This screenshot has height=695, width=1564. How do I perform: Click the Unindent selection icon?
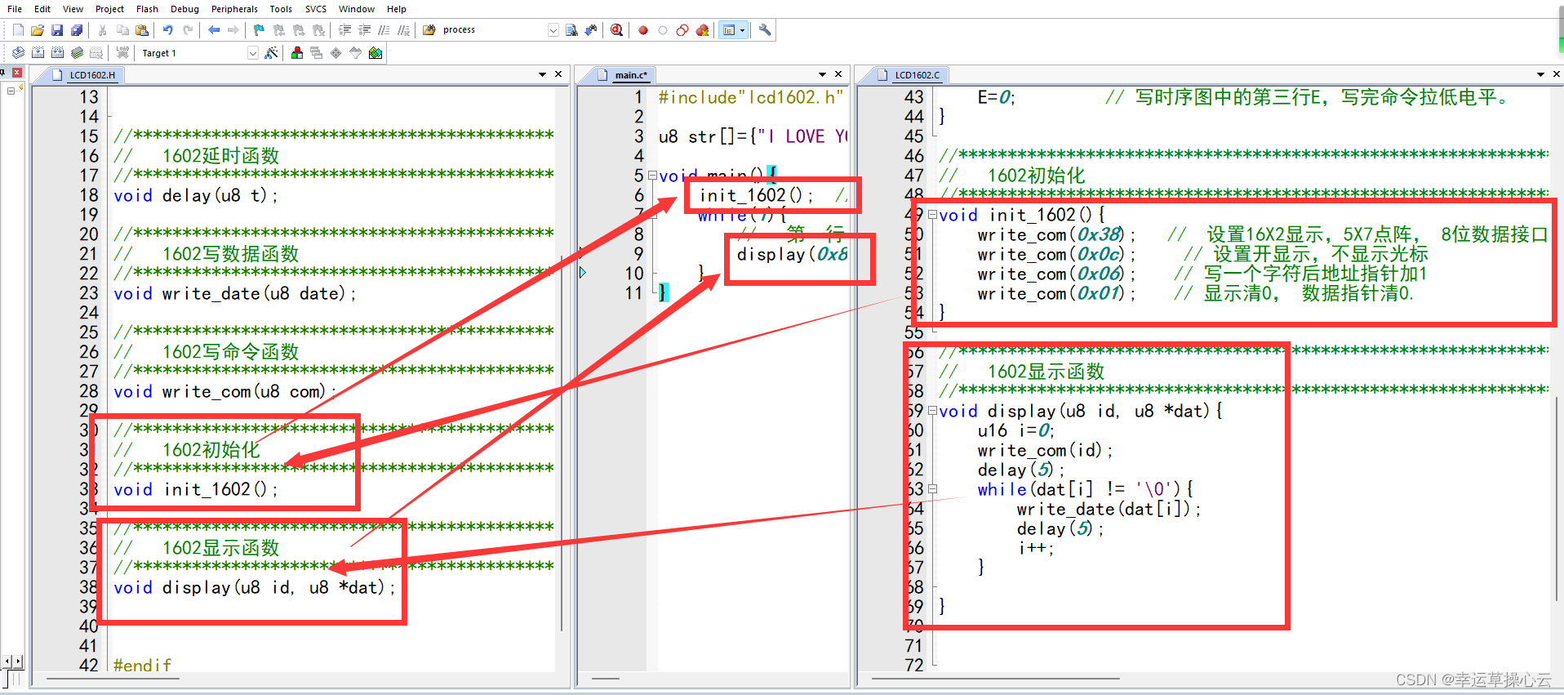[364, 30]
